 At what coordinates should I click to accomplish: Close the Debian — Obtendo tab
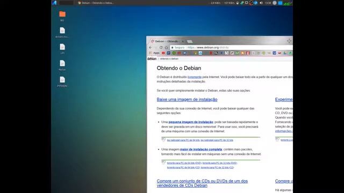click(x=183, y=41)
